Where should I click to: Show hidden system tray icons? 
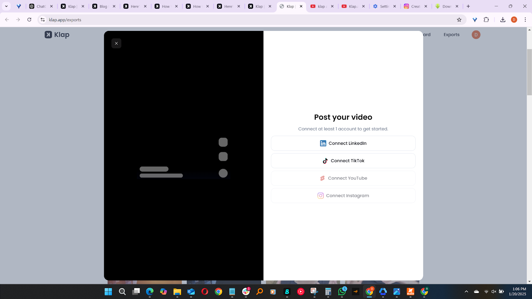[x=466, y=292]
